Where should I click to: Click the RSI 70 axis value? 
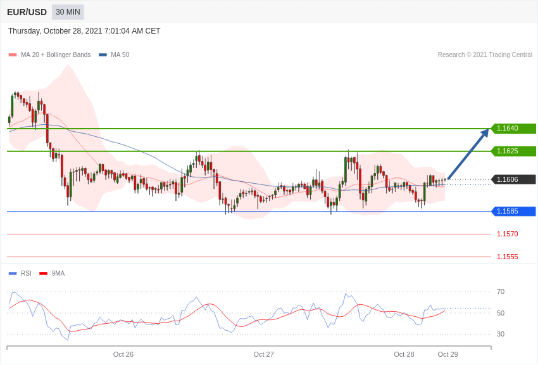501,292
